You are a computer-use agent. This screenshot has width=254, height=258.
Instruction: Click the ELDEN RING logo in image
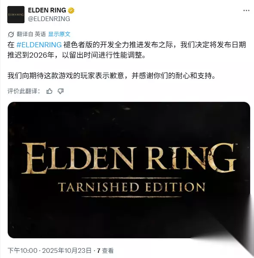(129, 158)
